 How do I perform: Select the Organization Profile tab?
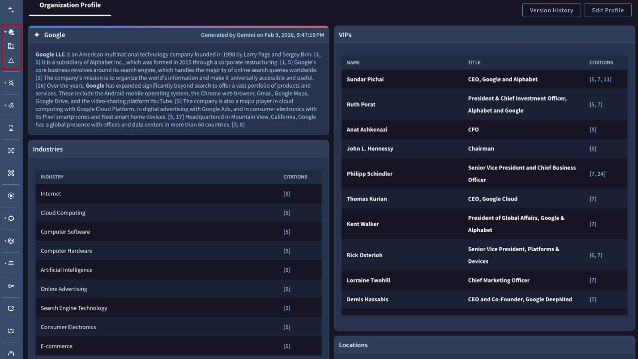coord(70,5)
